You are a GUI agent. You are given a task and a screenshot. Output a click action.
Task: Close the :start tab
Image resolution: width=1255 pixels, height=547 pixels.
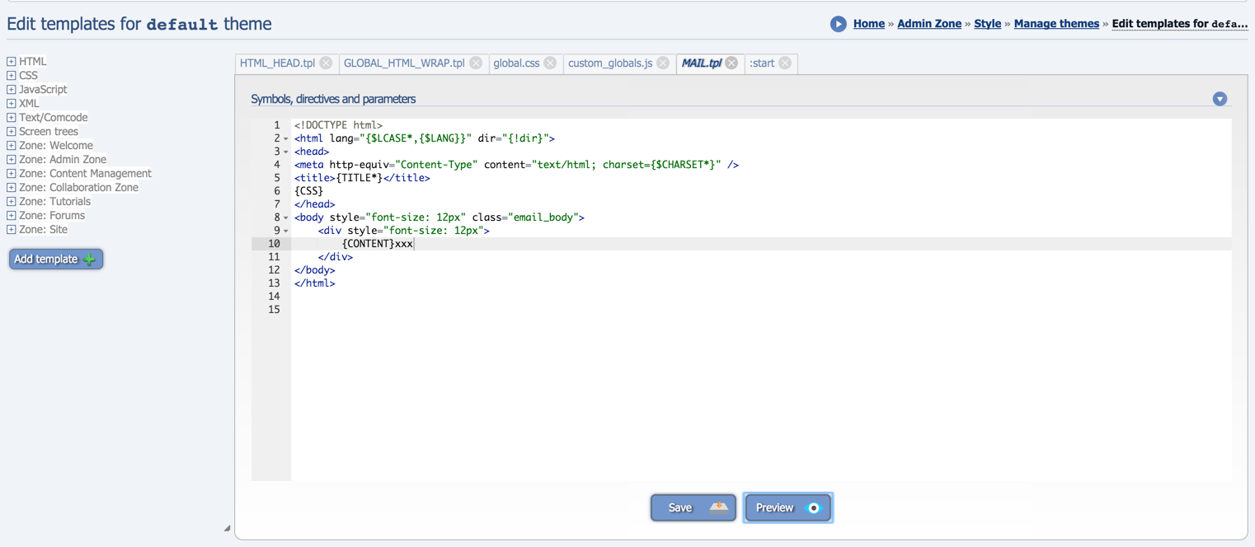point(785,63)
